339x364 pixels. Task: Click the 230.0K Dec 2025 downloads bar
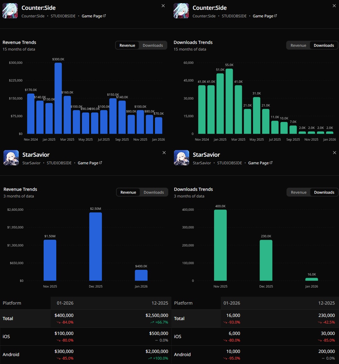click(x=266, y=260)
